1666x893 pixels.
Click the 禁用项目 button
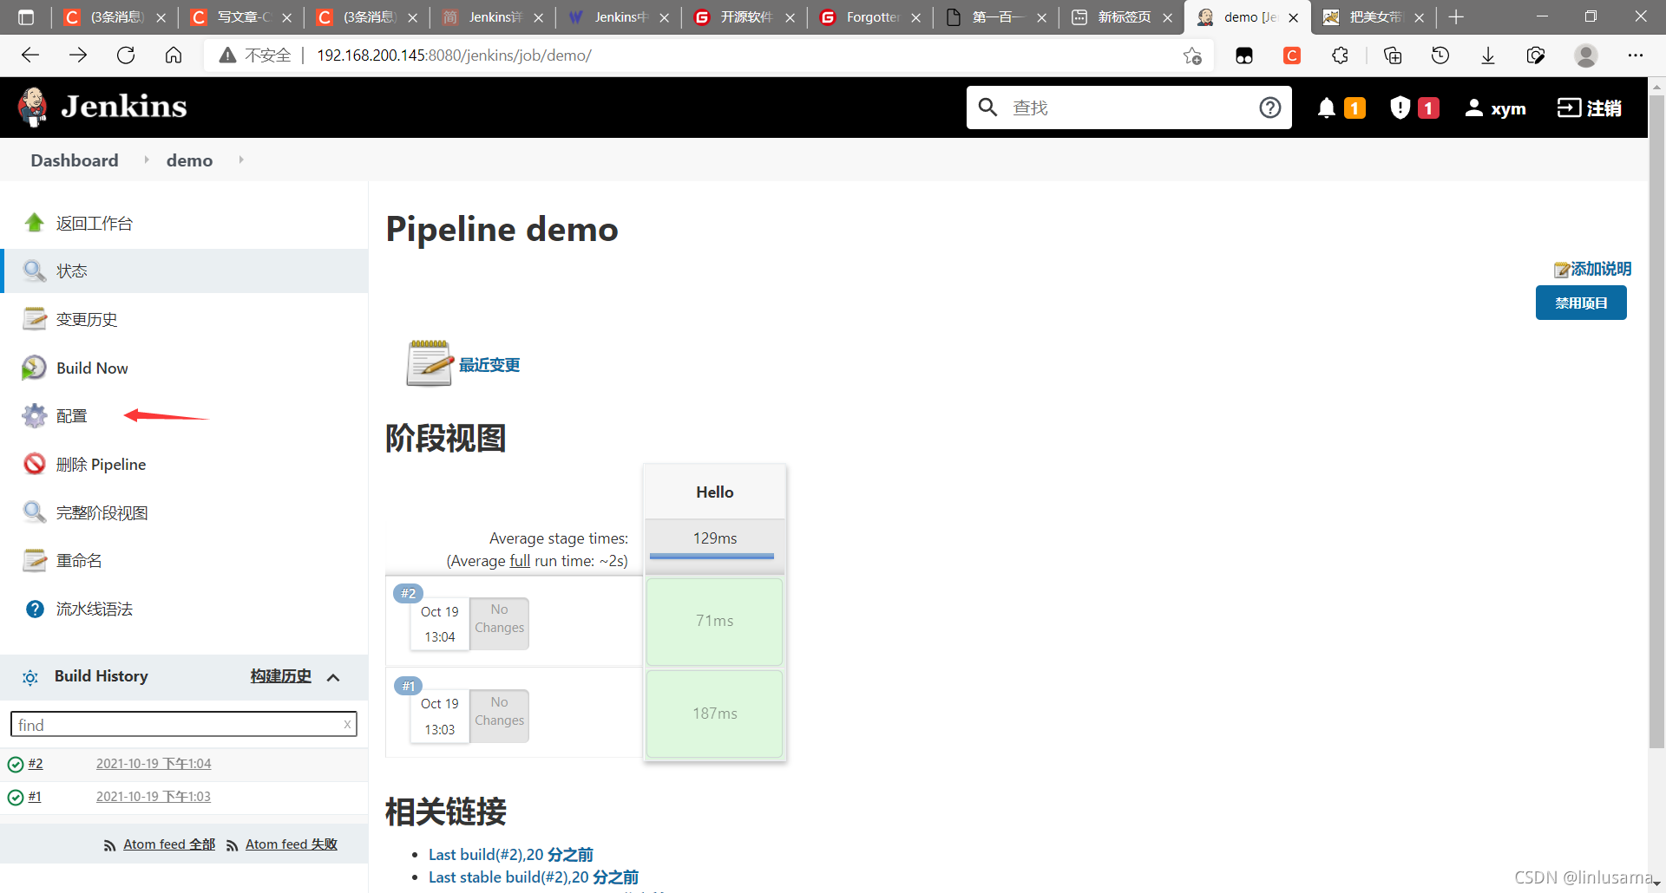click(x=1581, y=303)
